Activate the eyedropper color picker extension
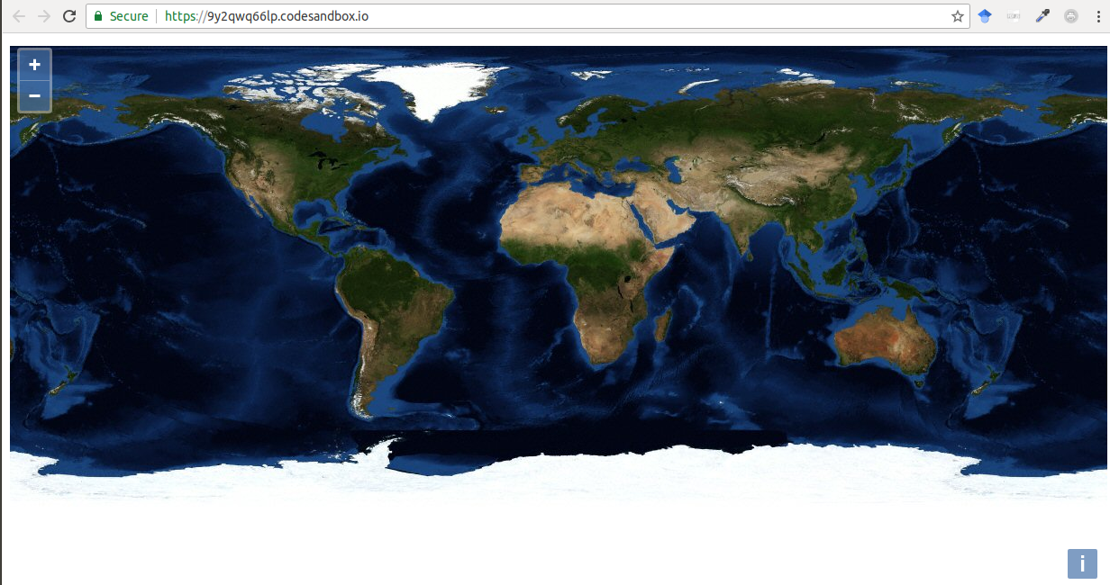The width and height of the screenshot is (1110, 585). coord(1042,16)
